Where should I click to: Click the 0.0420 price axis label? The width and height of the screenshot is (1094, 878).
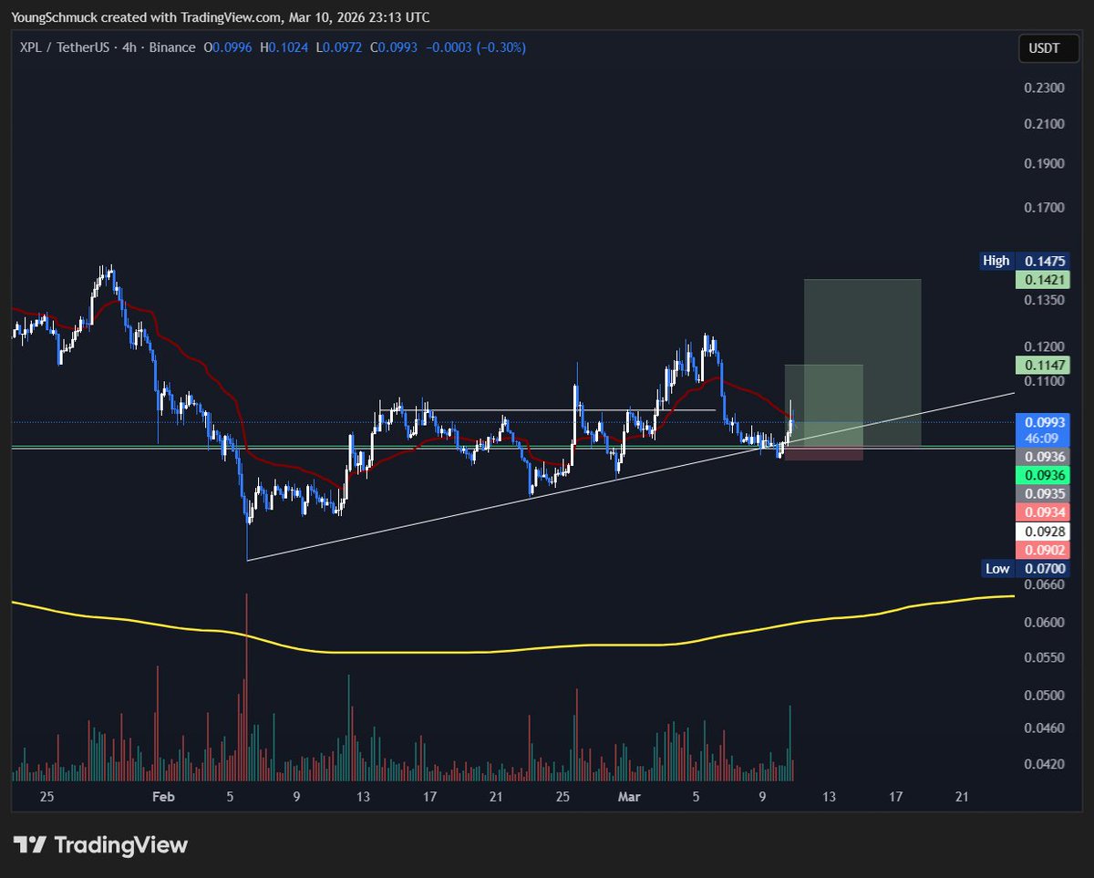(x=1043, y=764)
